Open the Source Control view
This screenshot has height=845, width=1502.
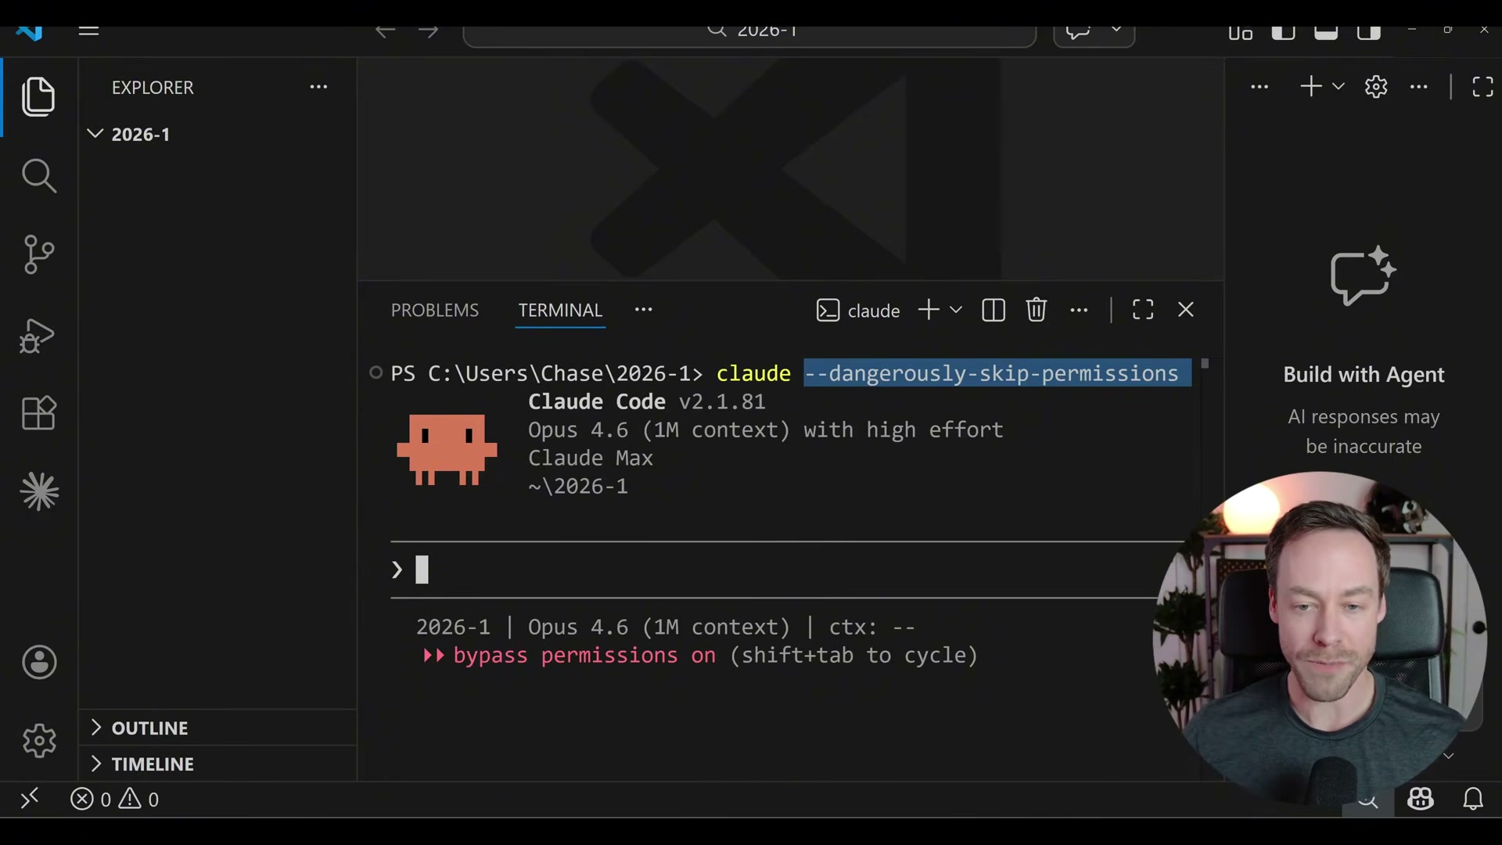tap(38, 254)
